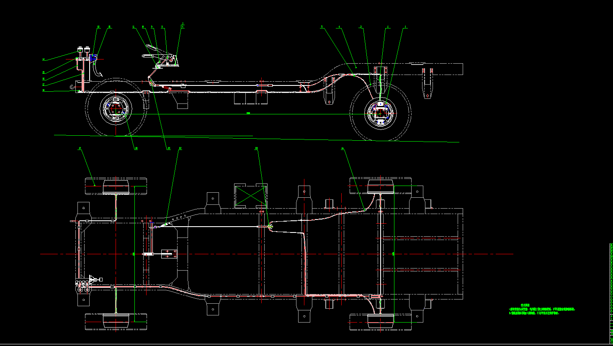
Task: Click callout label 9 above handbrake
Action: pos(152,27)
